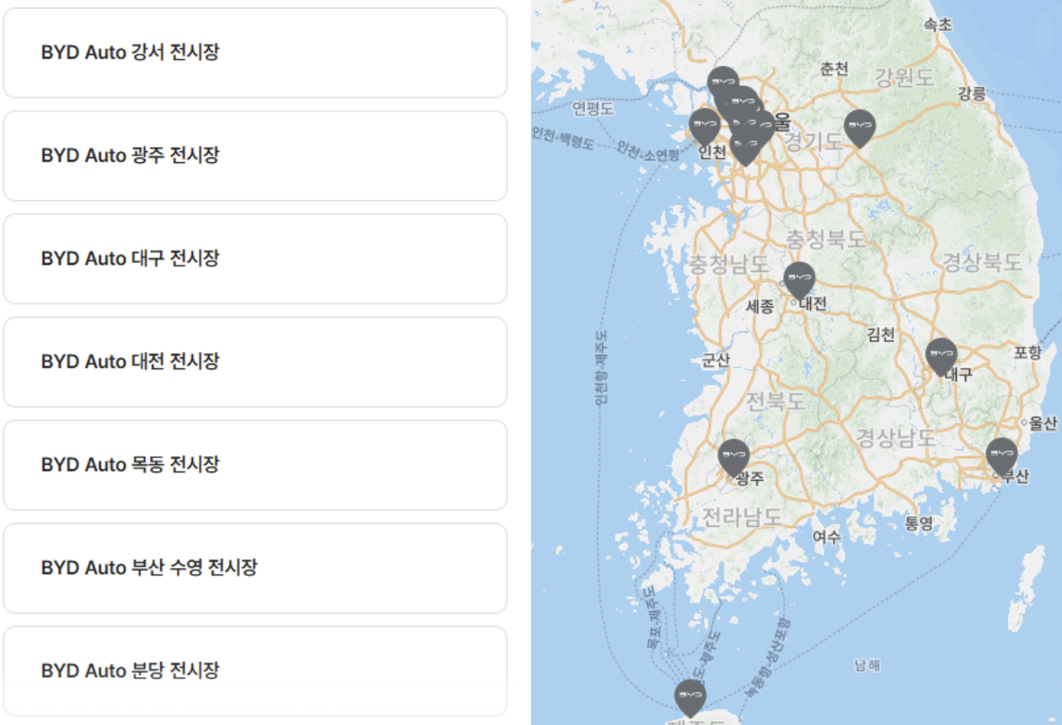Click the 군산 city label
The width and height of the screenshot is (1062, 725).
click(x=716, y=360)
